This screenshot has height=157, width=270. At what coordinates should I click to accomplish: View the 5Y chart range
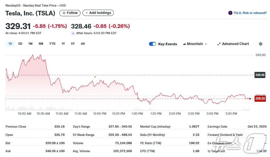click(x=73, y=44)
